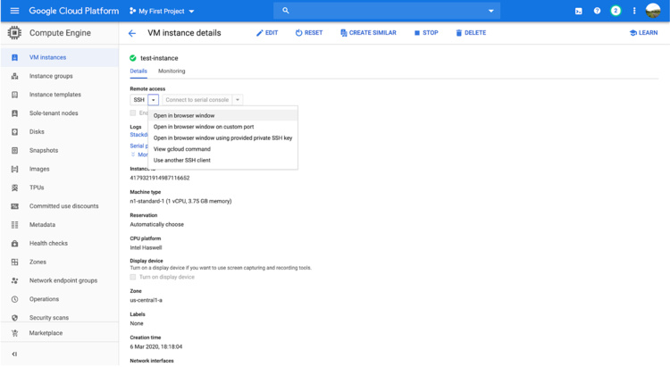The width and height of the screenshot is (670, 367).
Task: Choose View gcloud command menu entry
Action: pyautogui.click(x=182, y=149)
